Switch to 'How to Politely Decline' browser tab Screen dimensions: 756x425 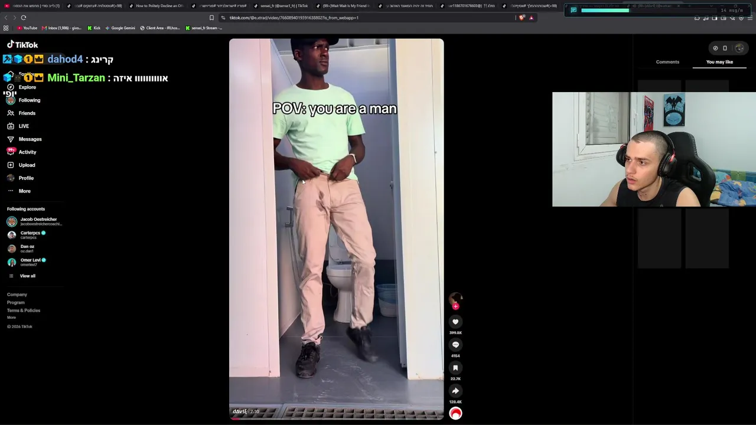(156, 6)
